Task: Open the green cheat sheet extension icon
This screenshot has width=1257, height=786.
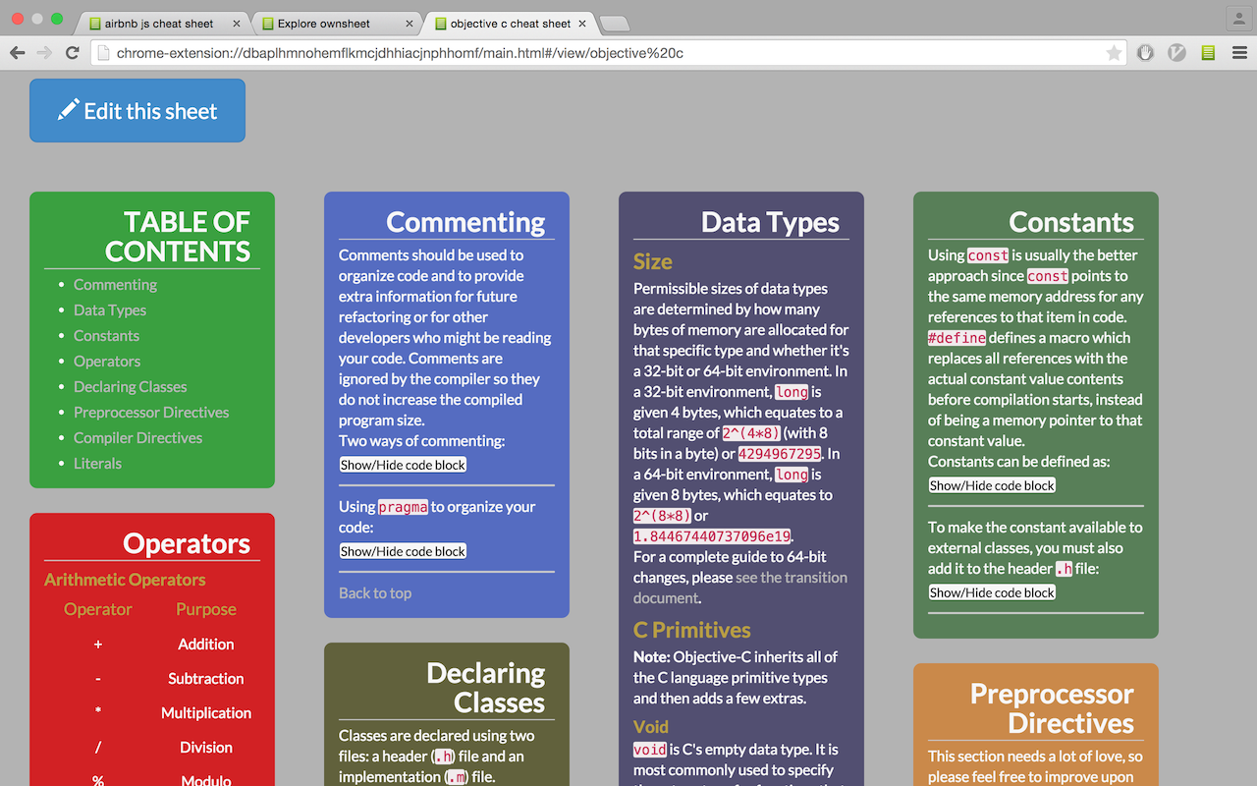Action: pyautogui.click(x=1208, y=53)
